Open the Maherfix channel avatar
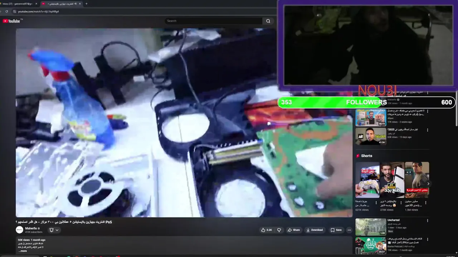Image resolution: width=458 pixels, height=257 pixels. tap(19, 230)
